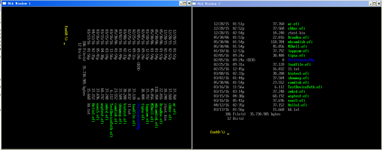The image size is (382, 150).
Task: Click rotated '12 Dir(s)' in Window 1
Action: 79,51
